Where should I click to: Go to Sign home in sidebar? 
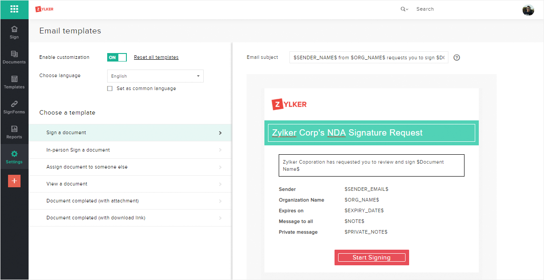14,32
